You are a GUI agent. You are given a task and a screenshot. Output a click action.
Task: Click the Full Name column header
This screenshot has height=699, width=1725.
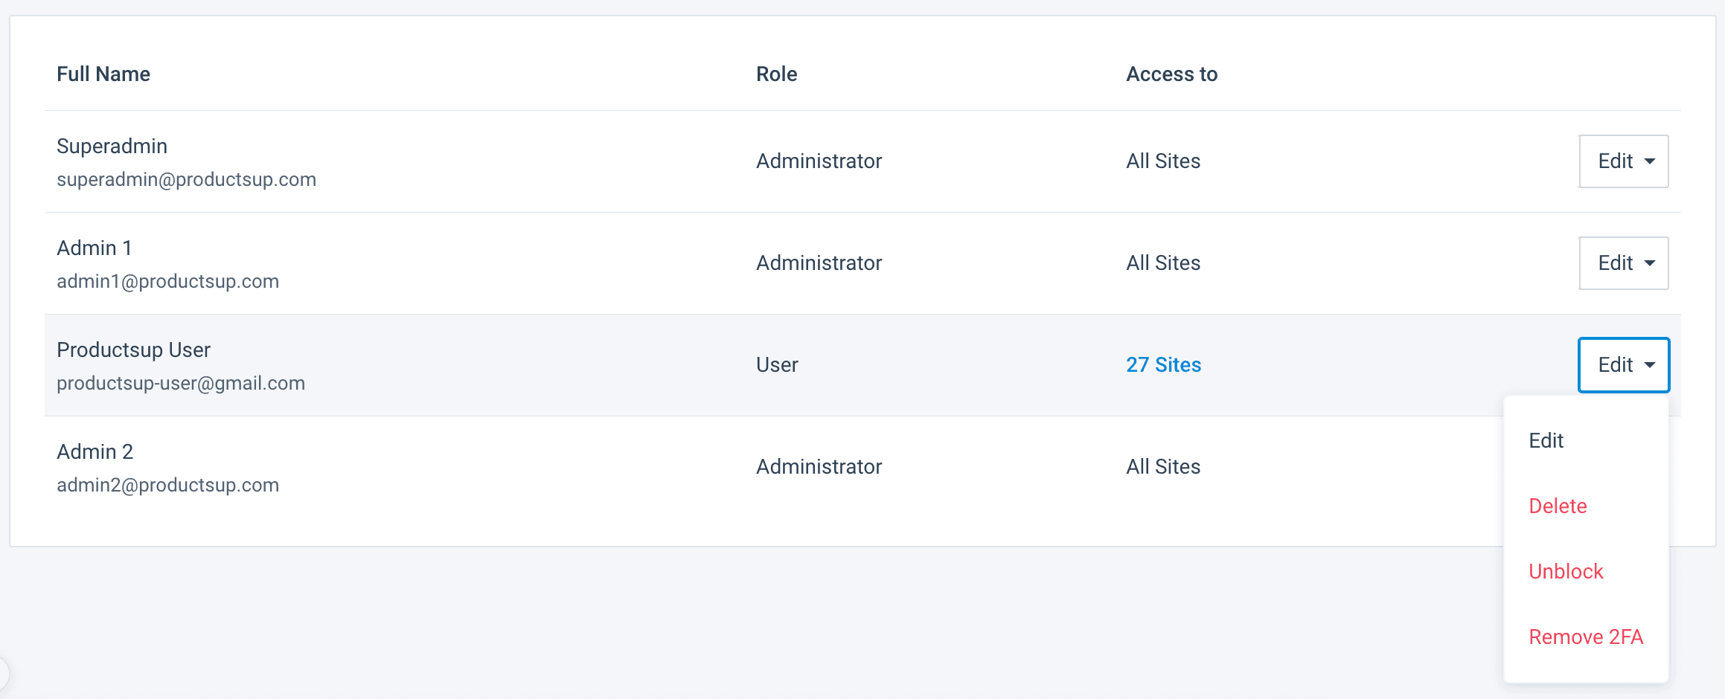[103, 74]
